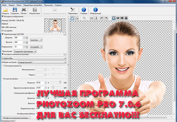
Task: Open the Параметры настройки menu
Action: pyautogui.click(x=33, y=5)
